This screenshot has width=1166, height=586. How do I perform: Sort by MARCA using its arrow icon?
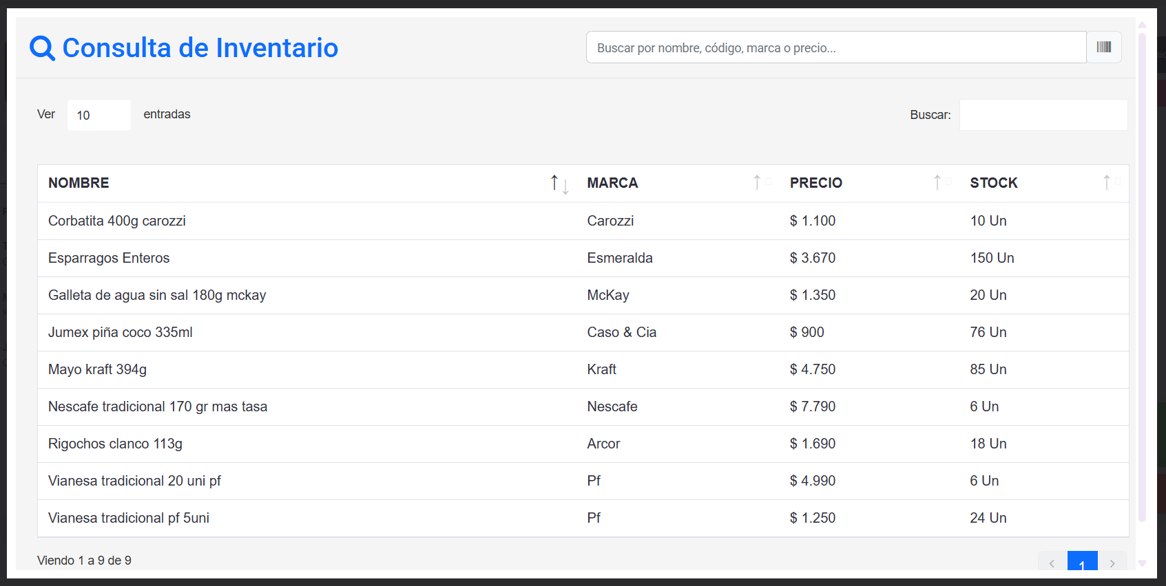pyautogui.click(x=760, y=182)
